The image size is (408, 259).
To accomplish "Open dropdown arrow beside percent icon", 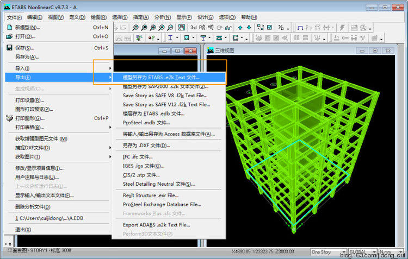I will 288,29.
